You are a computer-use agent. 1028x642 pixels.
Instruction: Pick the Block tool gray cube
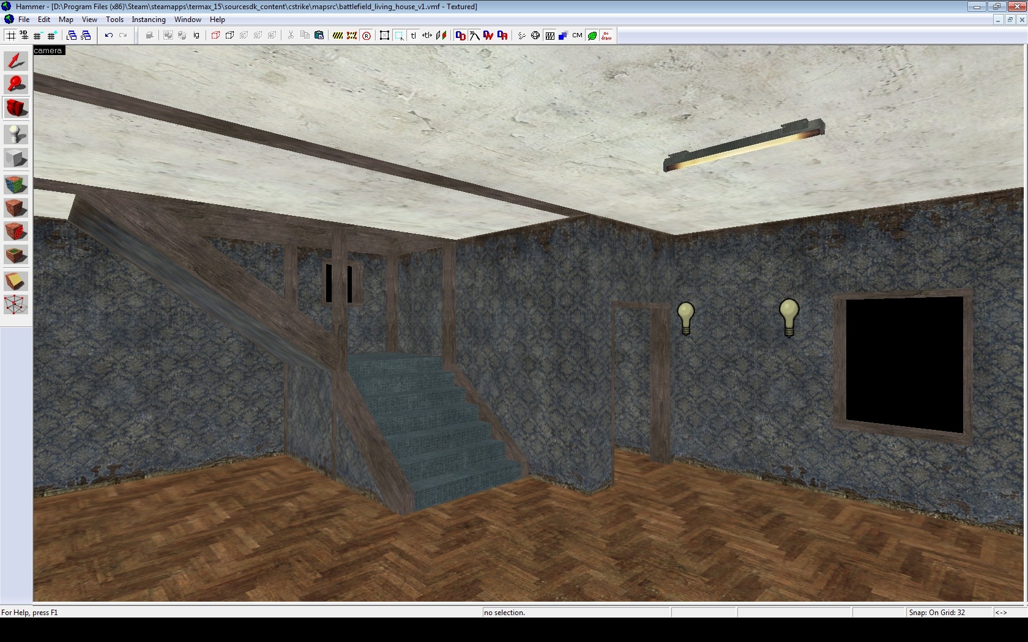click(16, 158)
